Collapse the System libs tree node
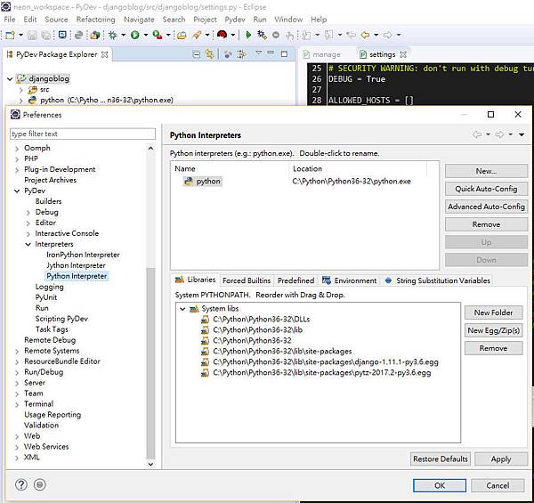534x503 pixels. [182, 309]
